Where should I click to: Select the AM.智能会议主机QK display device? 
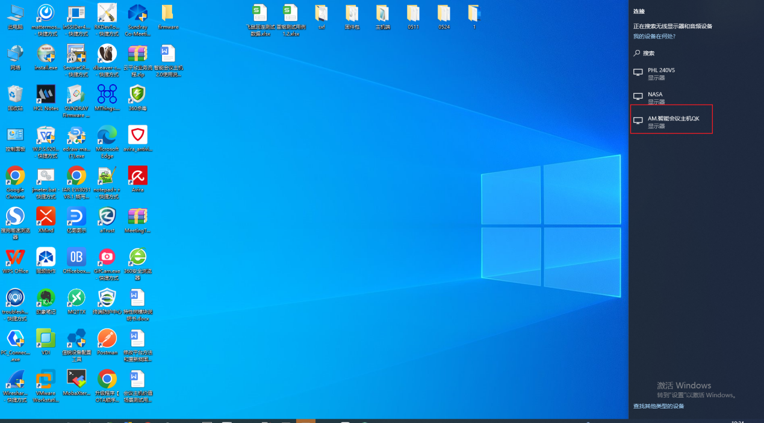[671, 121]
